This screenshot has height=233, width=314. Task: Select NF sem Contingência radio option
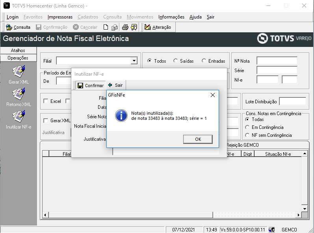pos(247,135)
